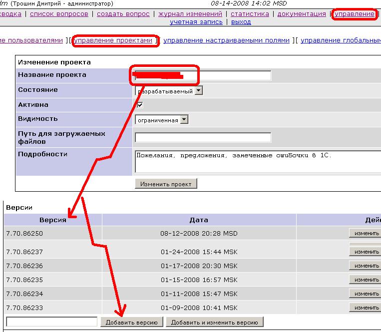Select the 'управление' menu item
381x332 pixels.
click(354, 14)
